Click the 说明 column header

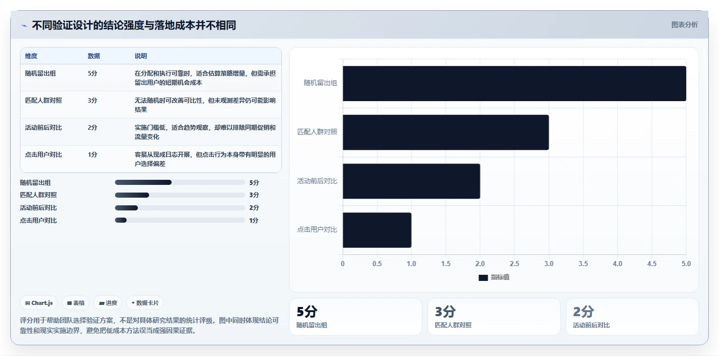click(x=141, y=56)
